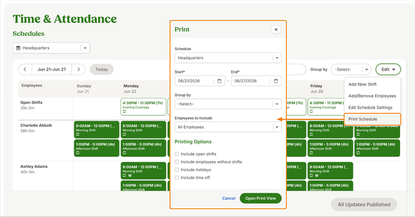Image resolution: width=415 pixels, height=217 pixels.
Task: Click the Jun 21–Jun 27 date range label
Action: pos(51,70)
